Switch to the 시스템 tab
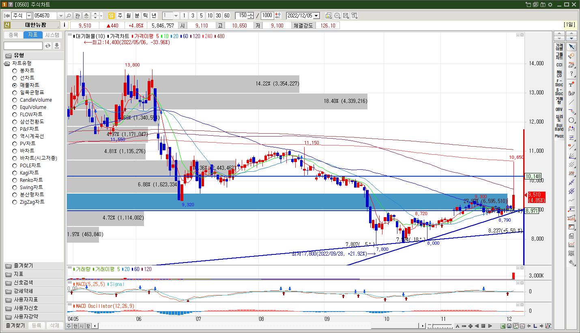Screen dimensions: 580x333 pos(53,35)
